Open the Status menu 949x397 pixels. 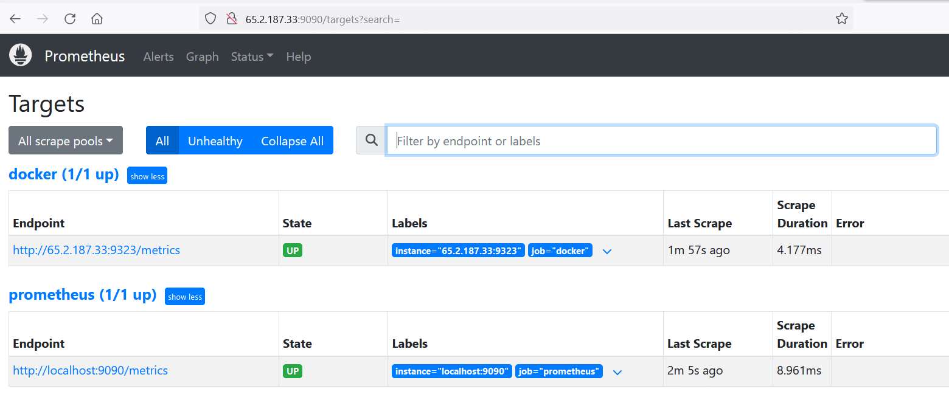pyautogui.click(x=251, y=56)
